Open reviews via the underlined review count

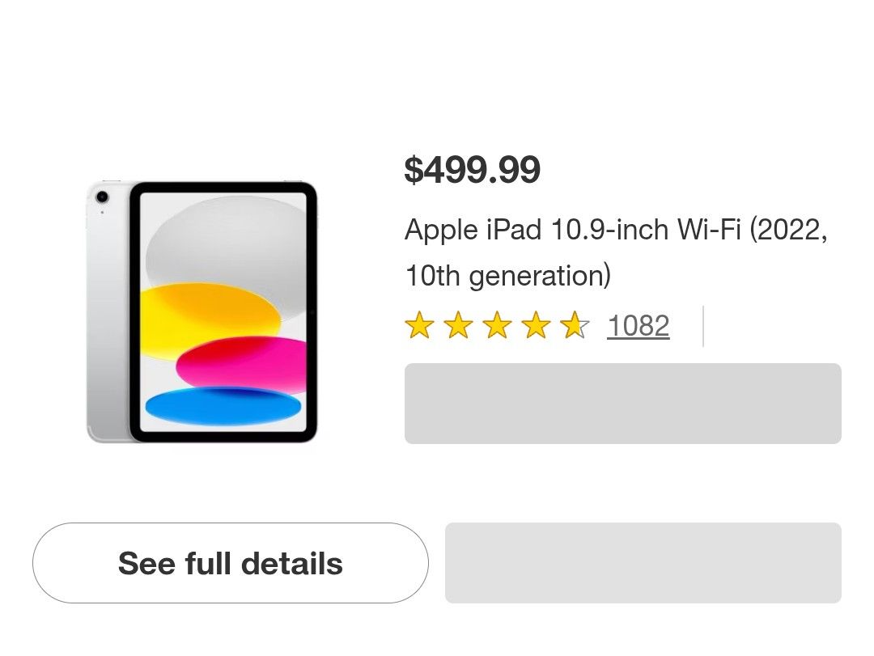pyautogui.click(x=639, y=325)
